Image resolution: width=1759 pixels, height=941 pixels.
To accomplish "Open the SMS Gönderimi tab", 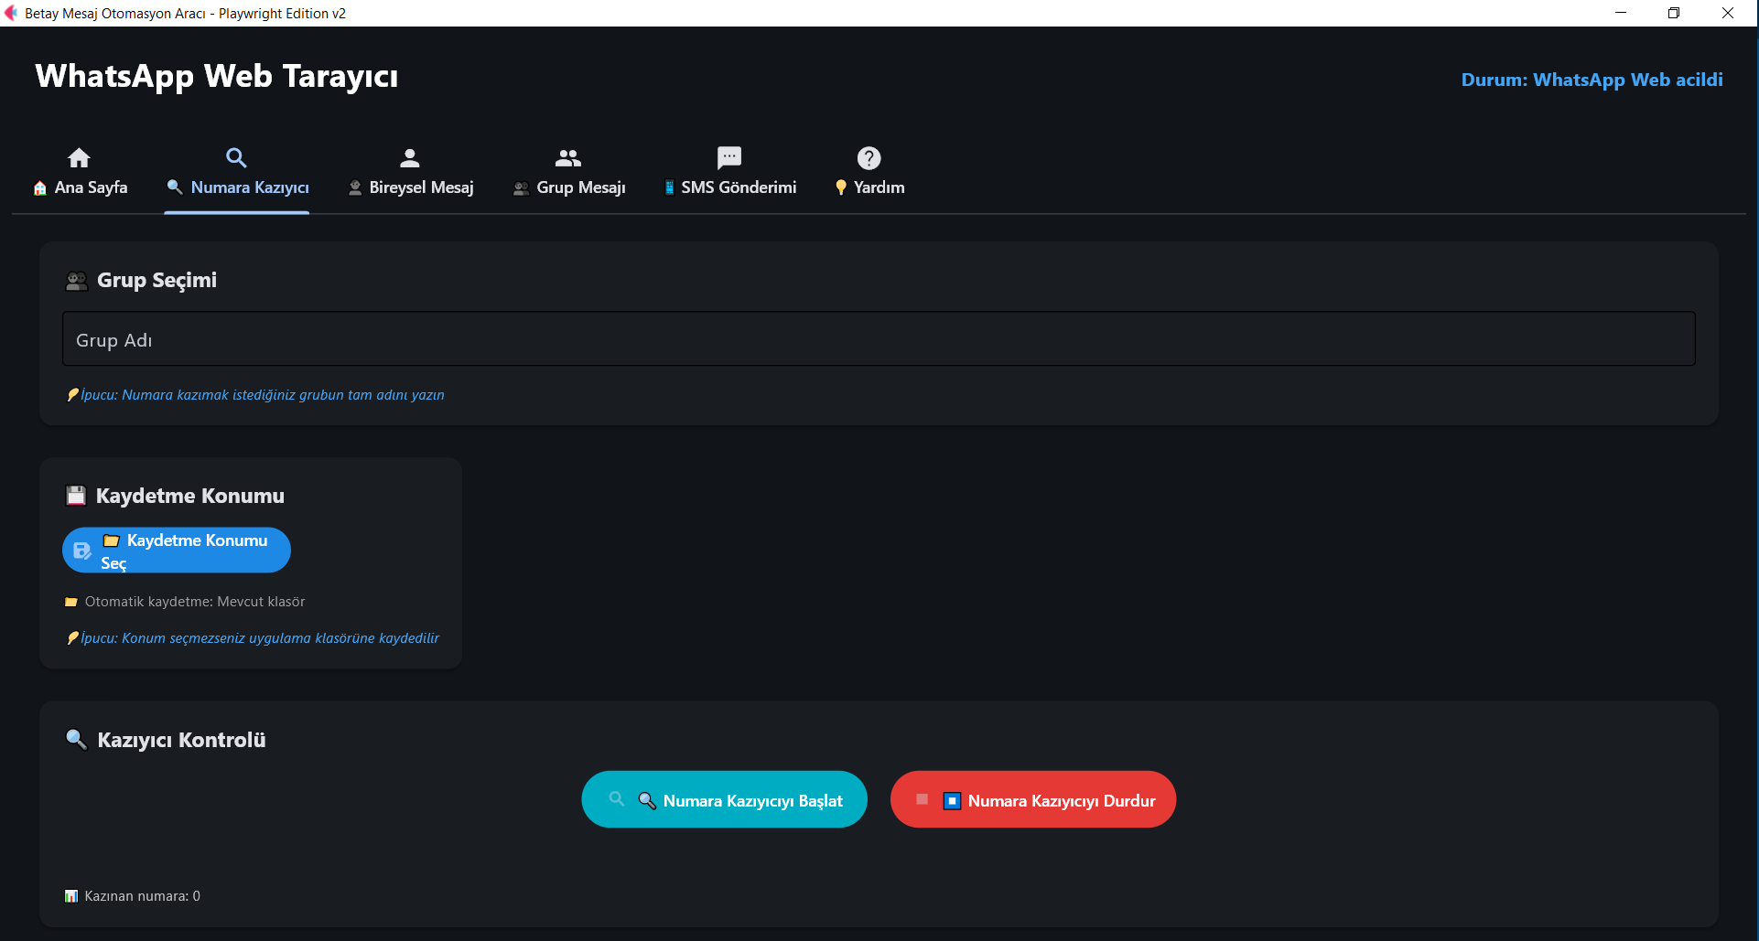I will [x=729, y=172].
